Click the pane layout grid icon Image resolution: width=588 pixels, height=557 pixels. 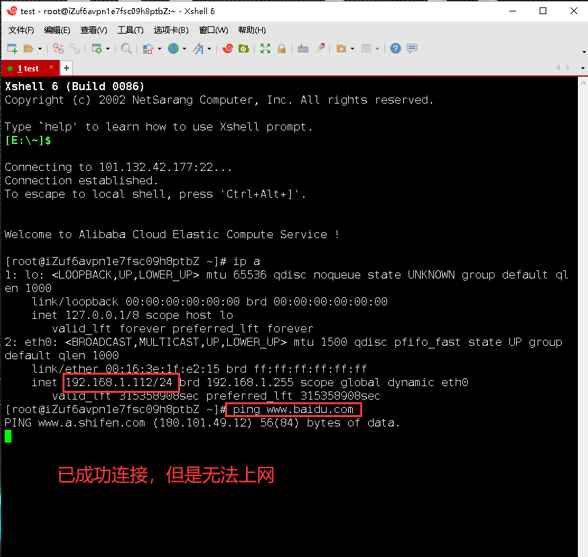pos(366,48)
